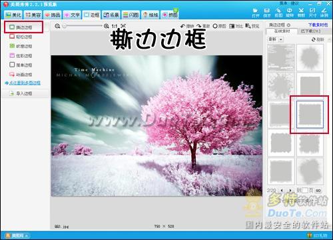Toggle the 对比 compare view
333x240 pixels.
pyautogui.click(x=236, y=26)
